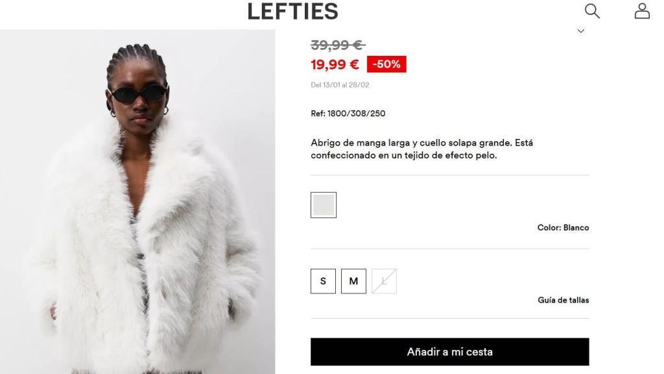The image size is (664, 374).
Task: Open the Guía de tallas link
Action: point(563,300)
